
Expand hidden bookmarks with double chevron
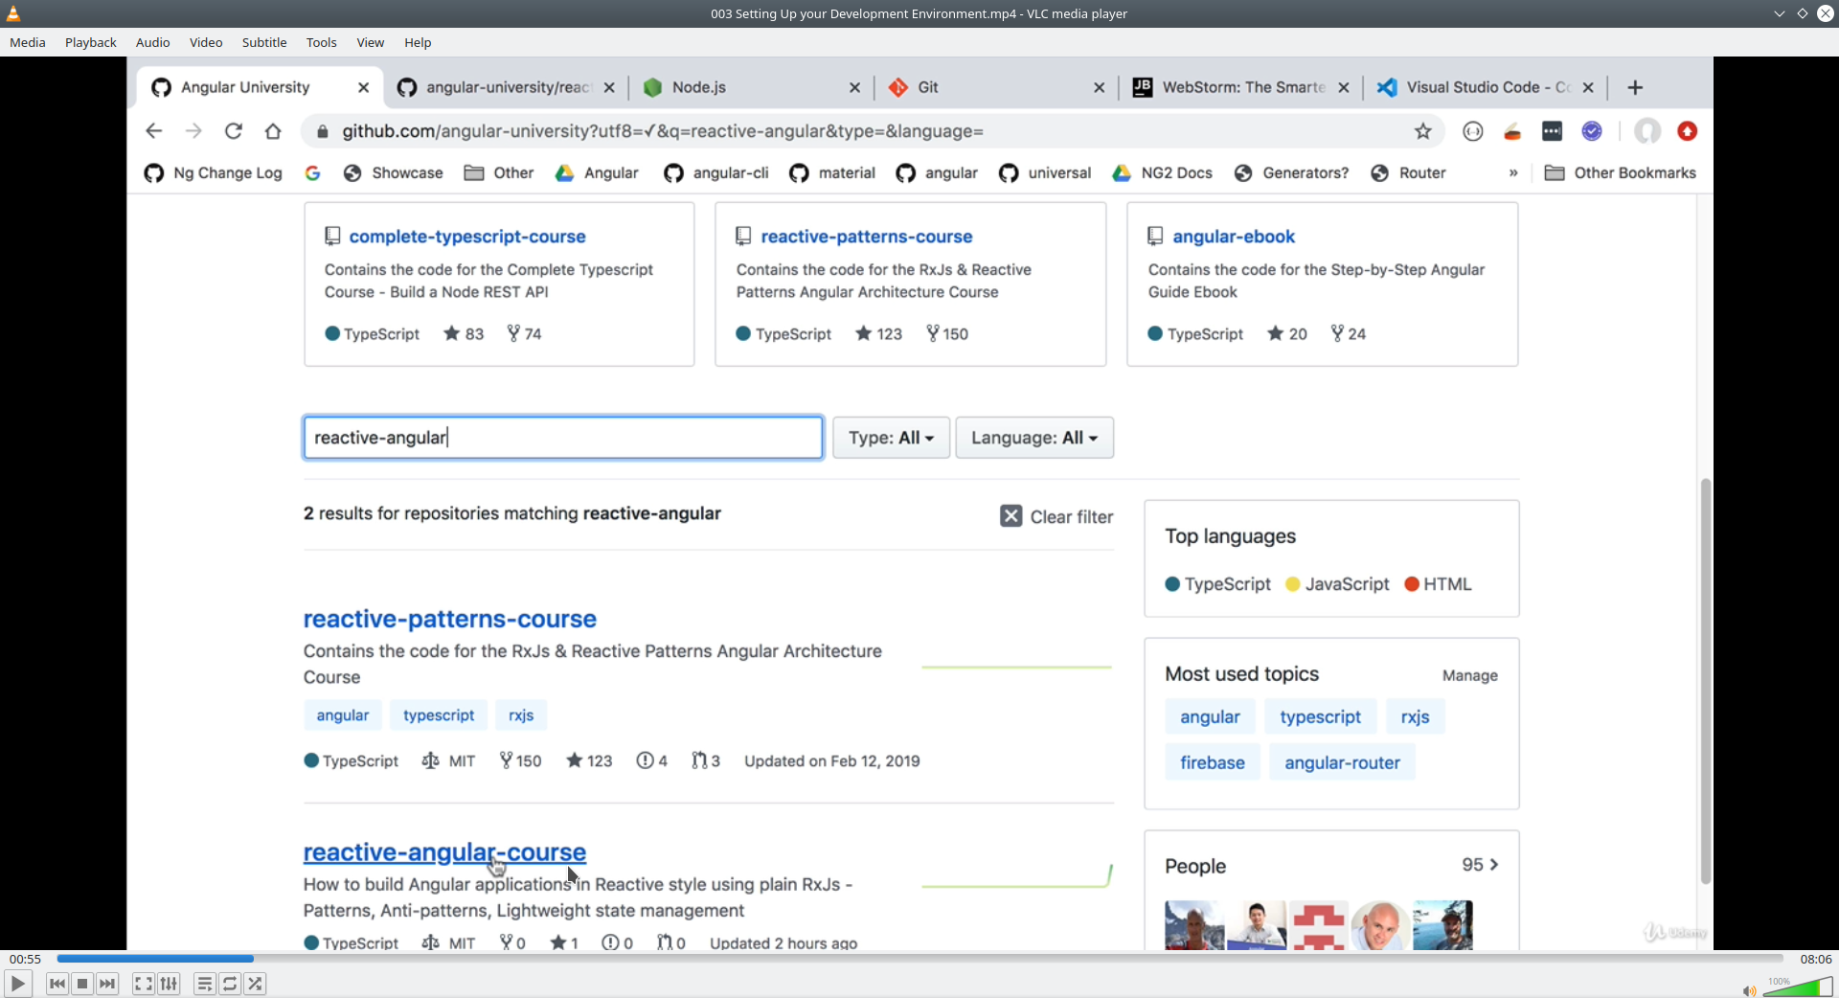pyautogui.click(x=1513, y=172)
